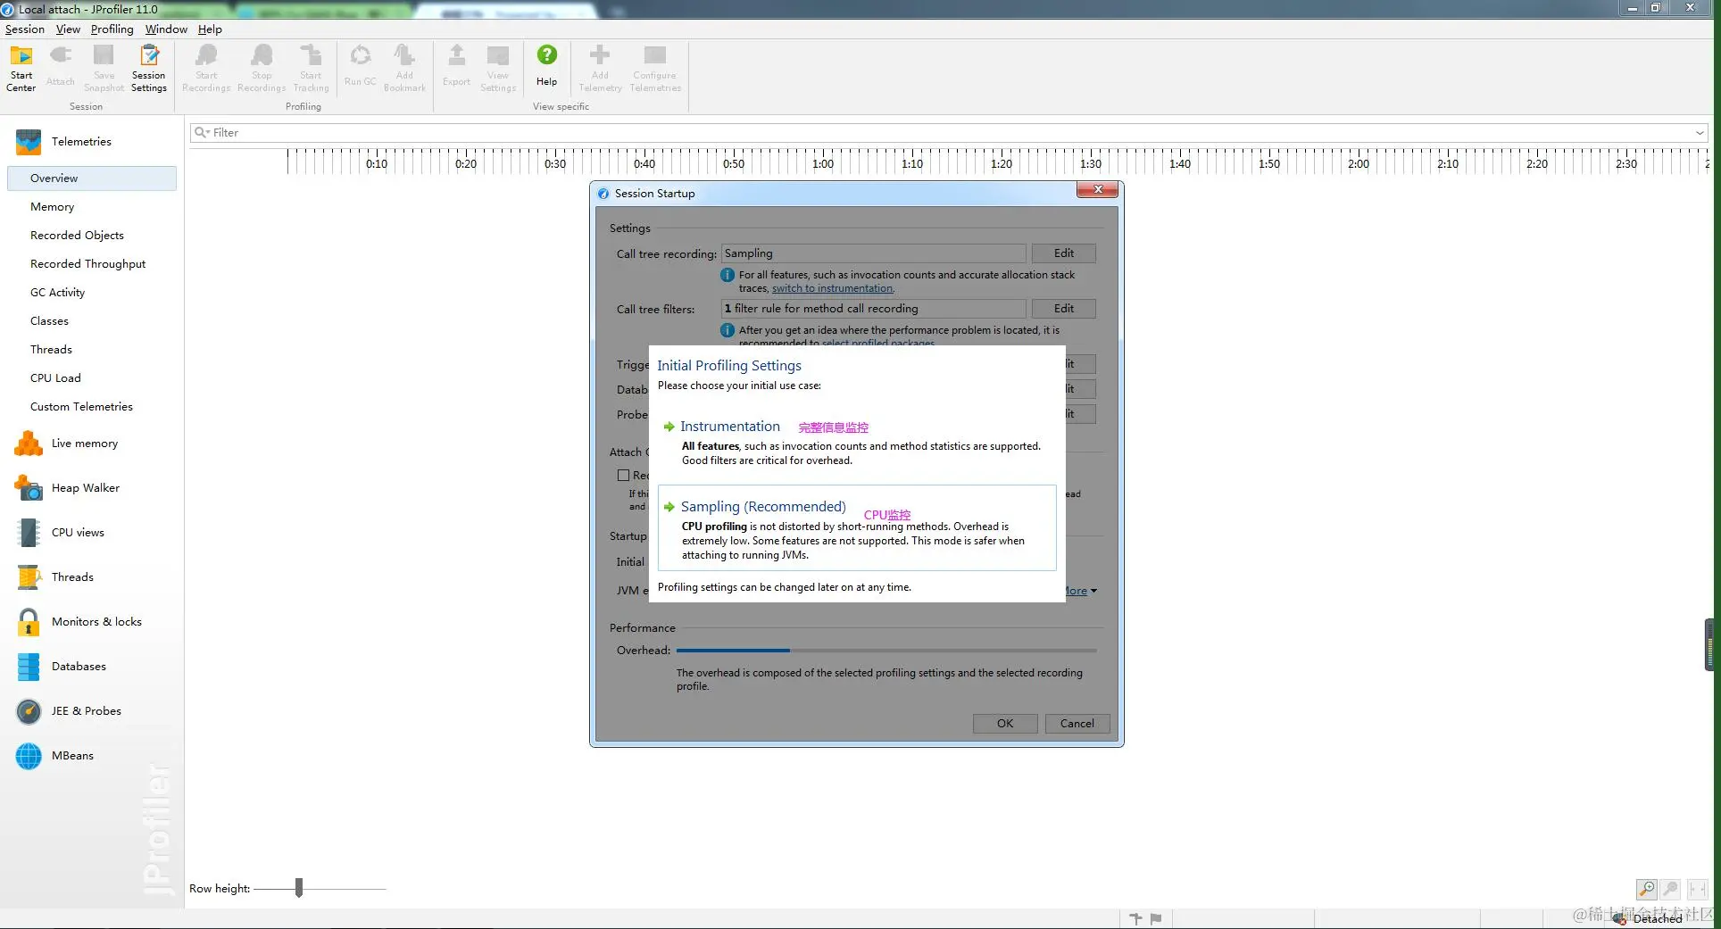Open the Threads section with the spool icon
This screenshot has width=1721, height=929.
[x=72, y=576]
